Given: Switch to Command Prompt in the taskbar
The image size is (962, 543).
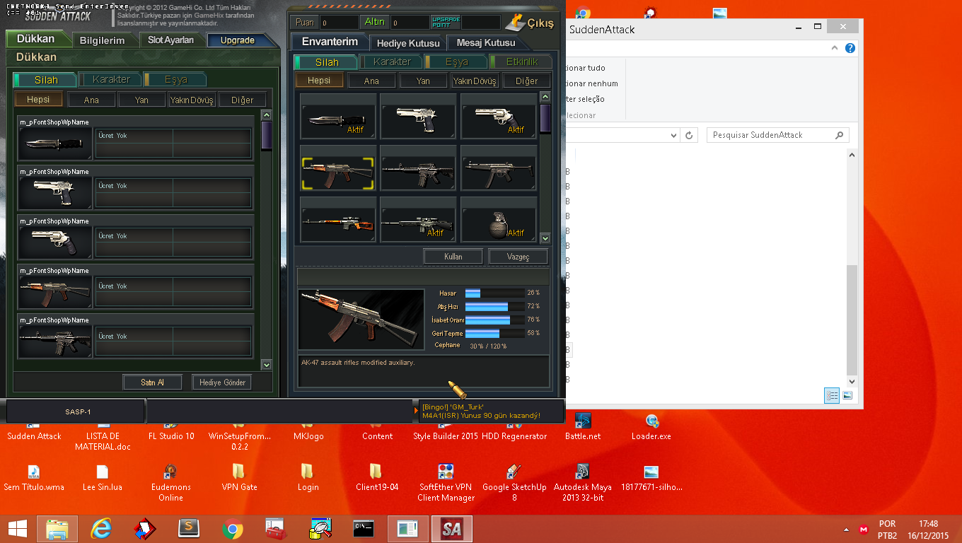Looking at the screenshot, I should coord(364,528).
